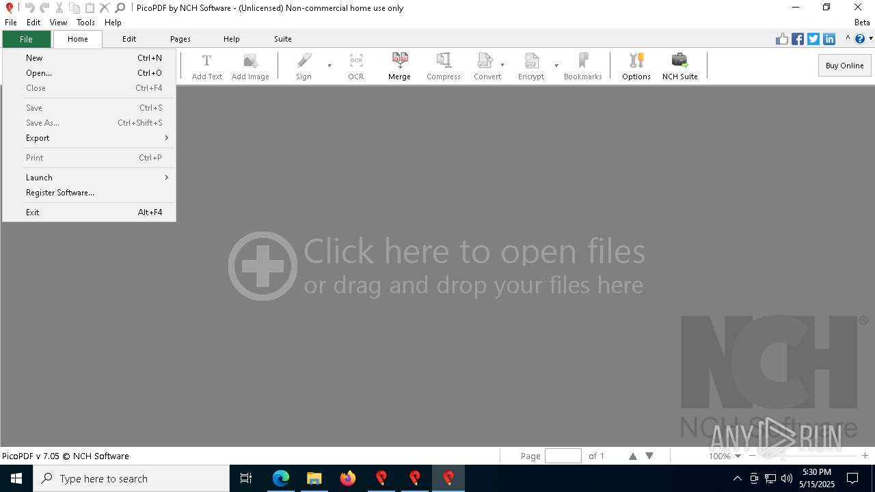Click the taskbar search box
The width and height of the screenshot is (875, 492).
(x=131, y=478)
